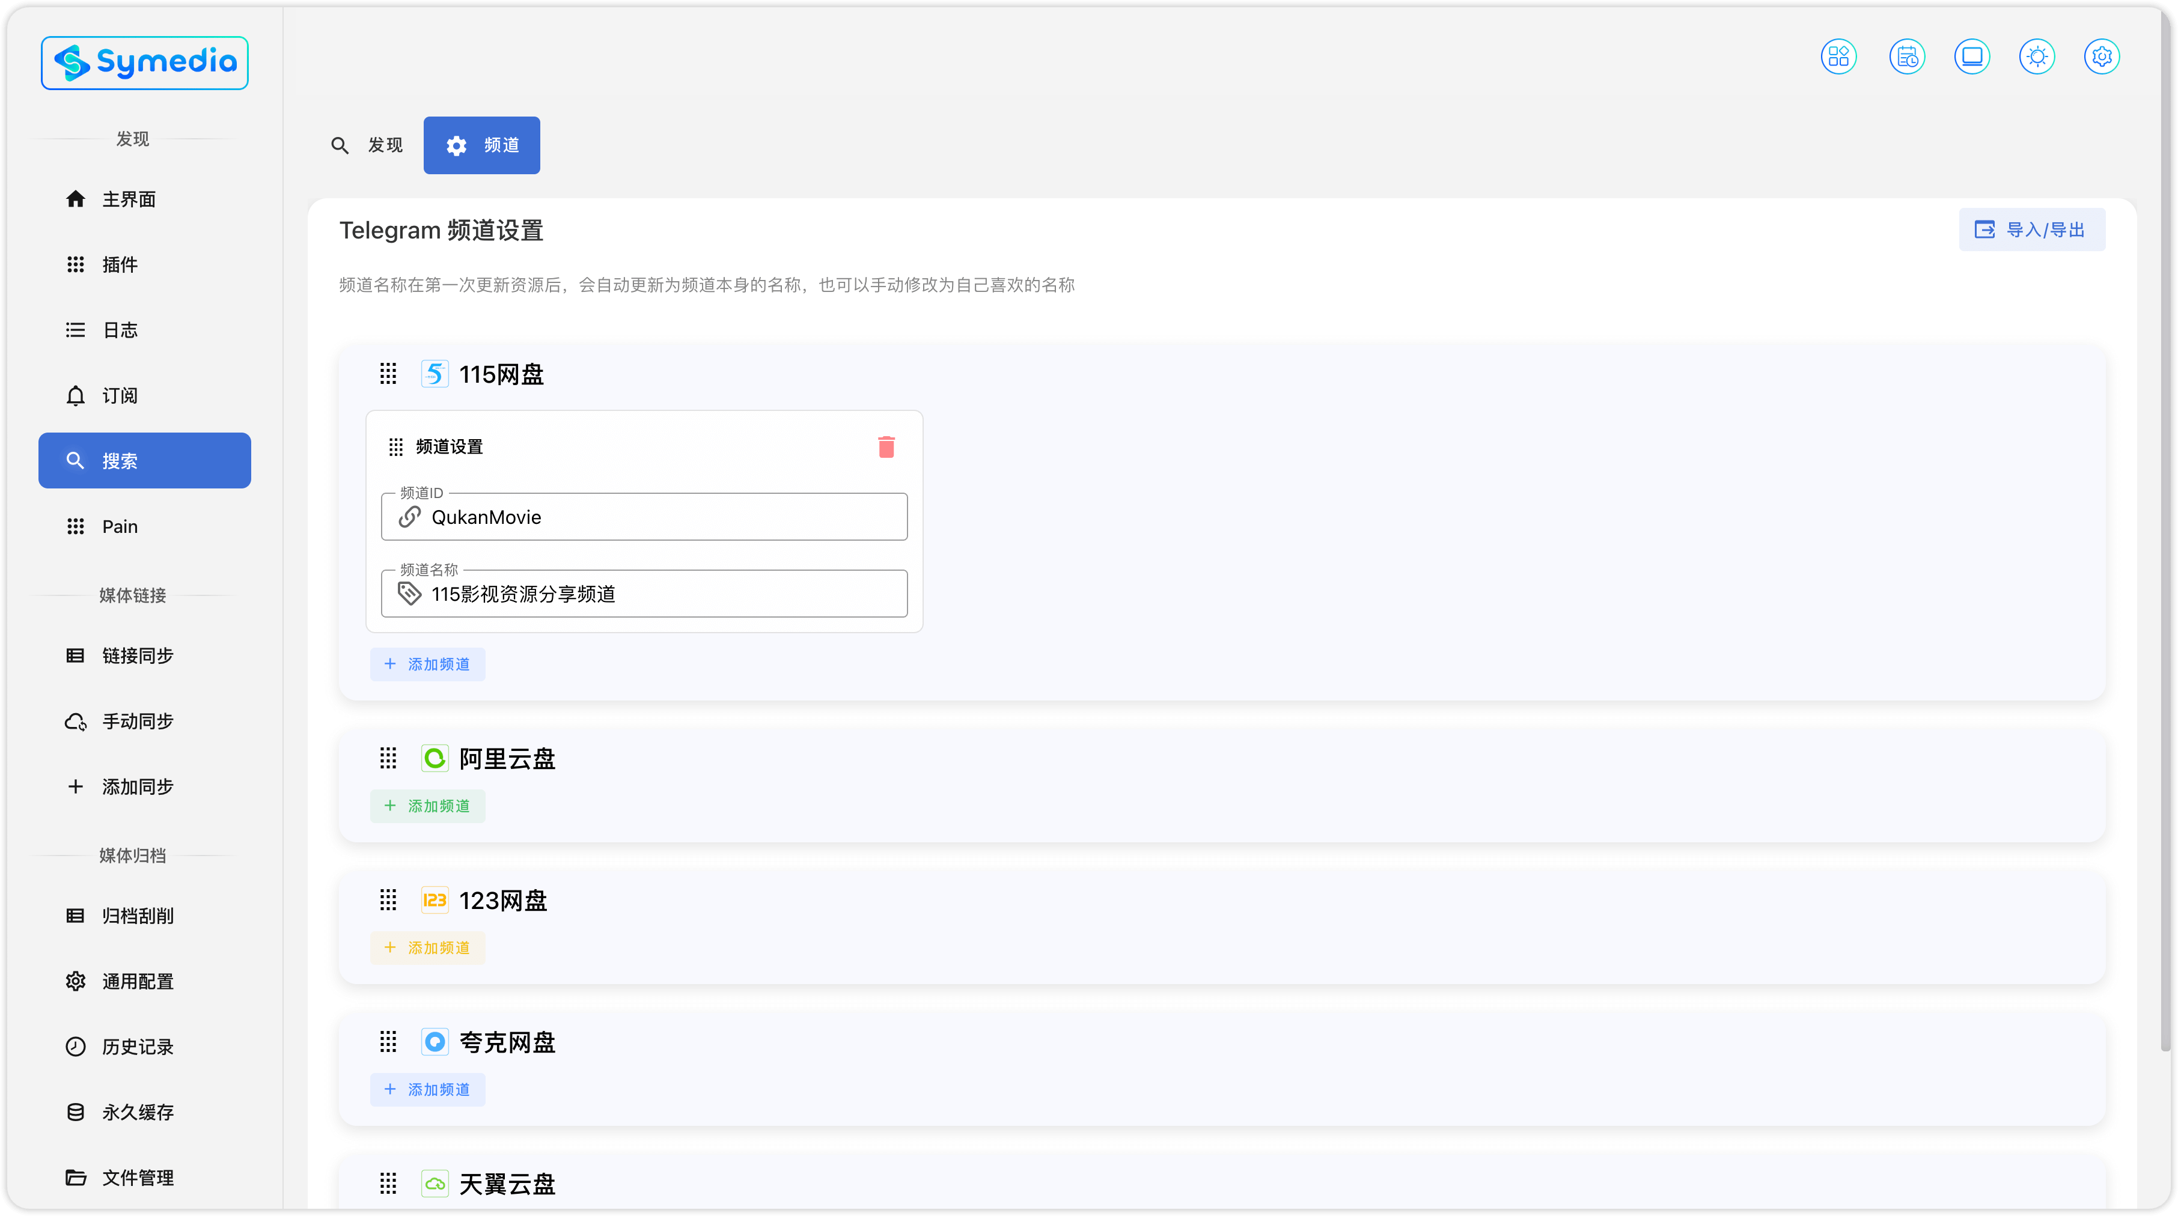Click the Symedia logo
The image size is (2178, 1216).
145,62
